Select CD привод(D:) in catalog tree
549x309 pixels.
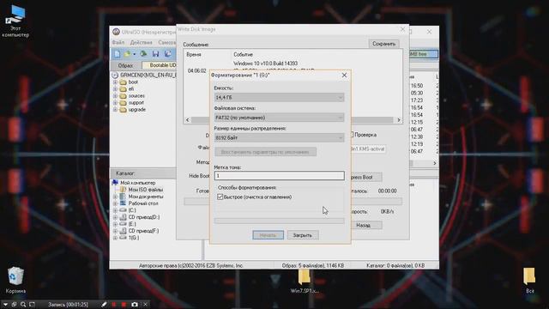(x=144, y=217)
